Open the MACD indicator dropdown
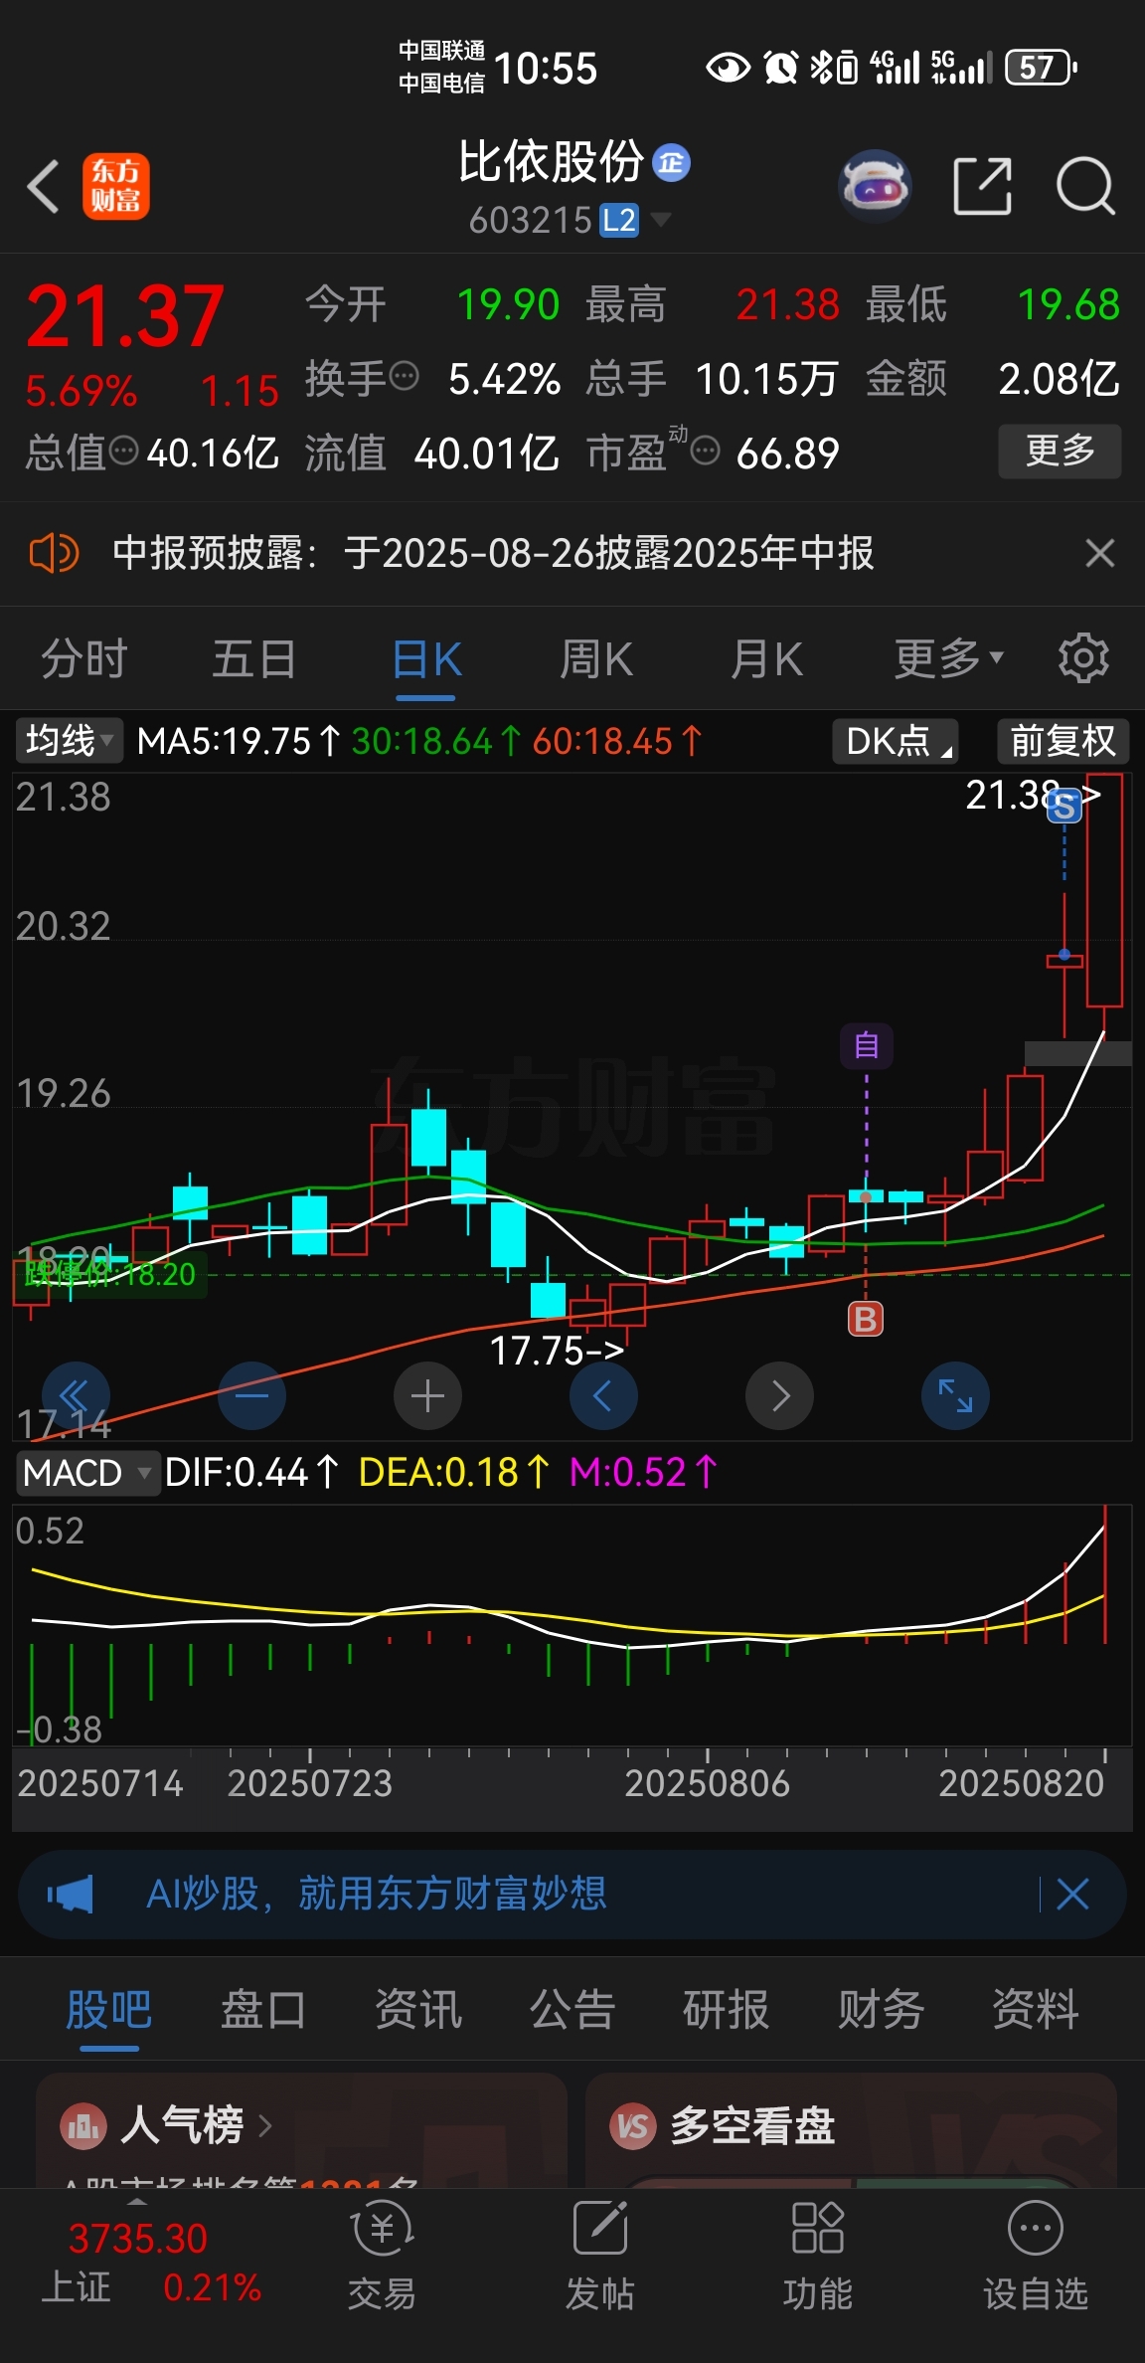The image size is (1145, 2363). 87,1473
